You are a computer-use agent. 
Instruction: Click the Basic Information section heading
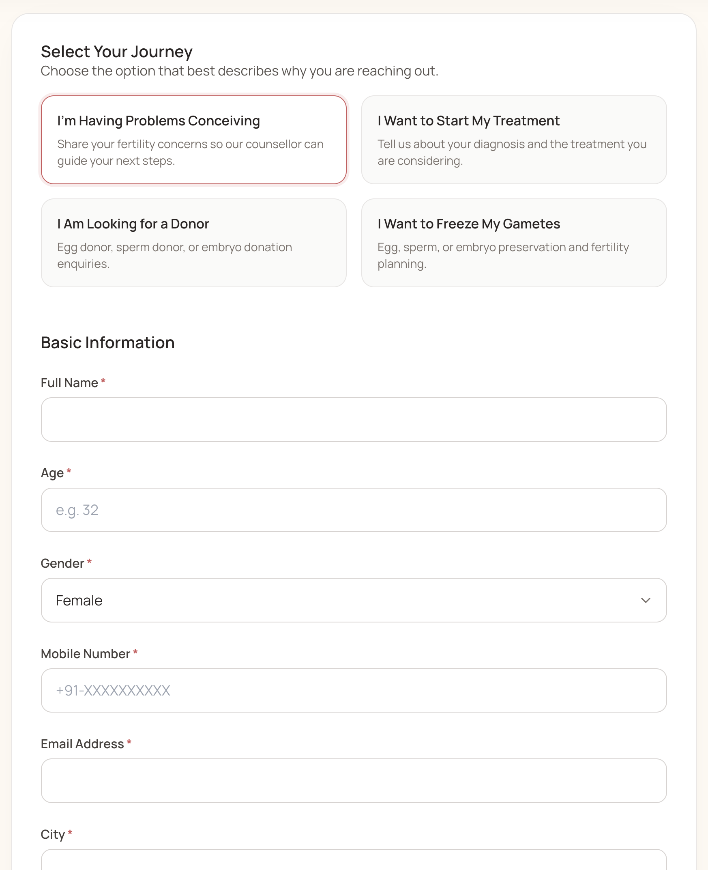click(x=108, y=343)
